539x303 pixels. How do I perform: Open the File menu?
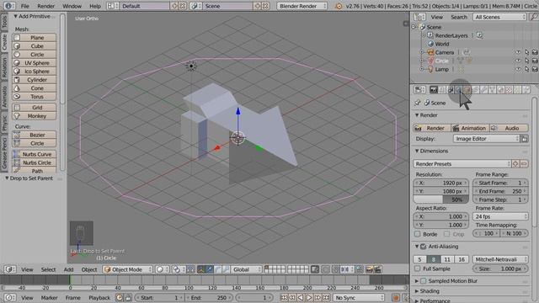click(x=25, y=6)
